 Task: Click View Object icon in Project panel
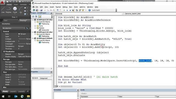(x=36, y=16)
